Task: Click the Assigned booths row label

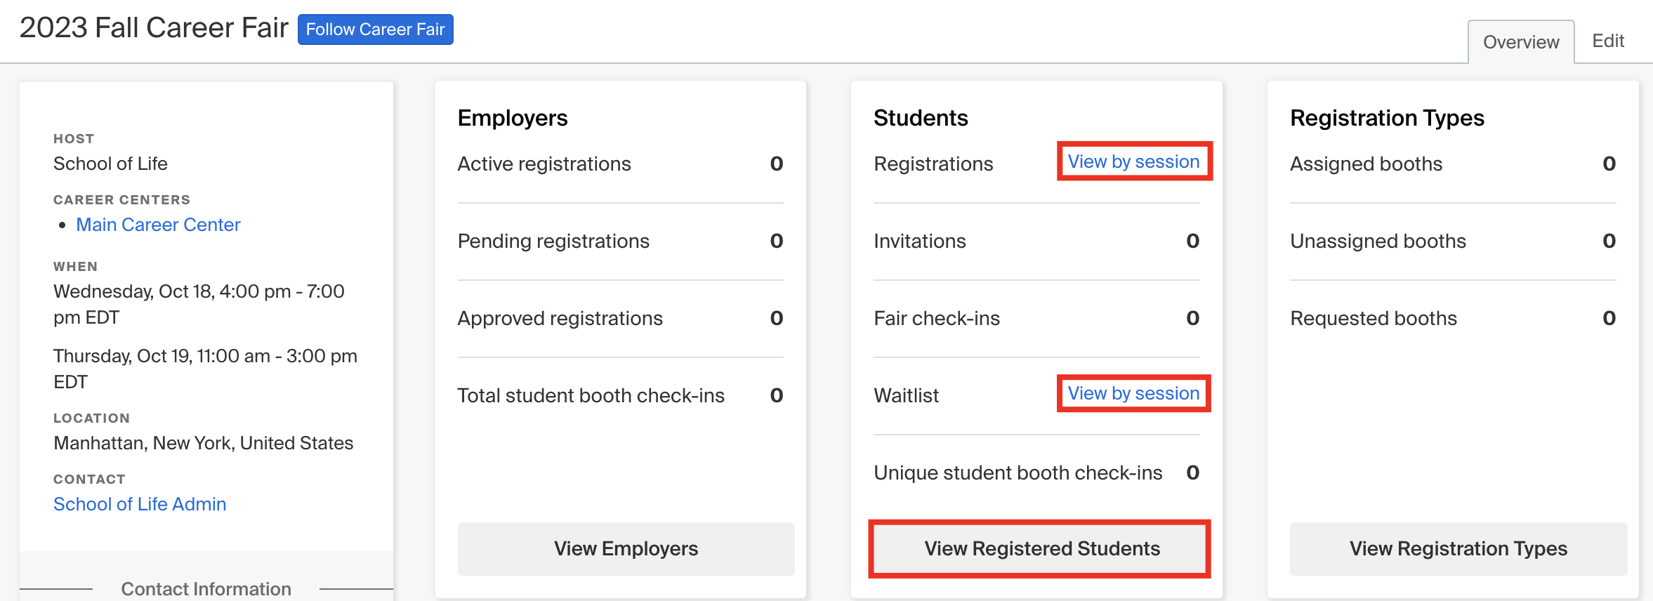Action: pos(1366,164)
